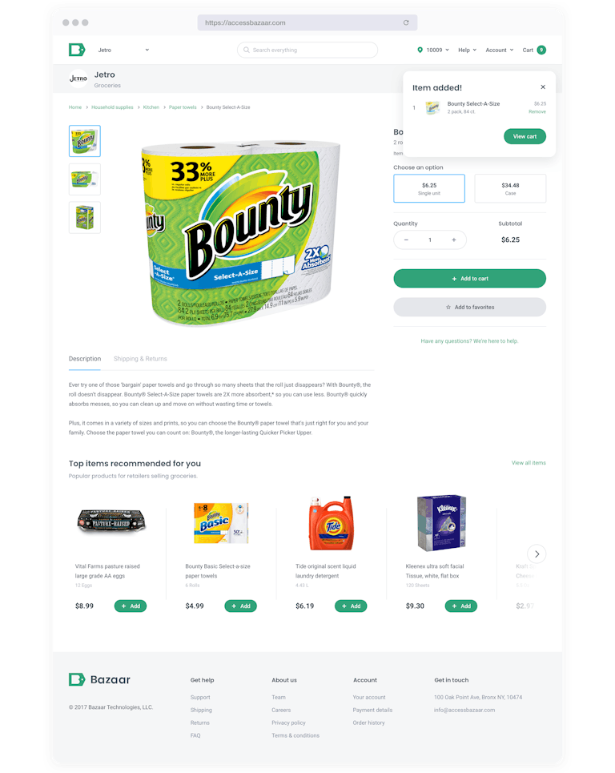Decrease quantity with minus button
Image resolution: width=615 pixels, height=773 pixels.
point(406,240)
